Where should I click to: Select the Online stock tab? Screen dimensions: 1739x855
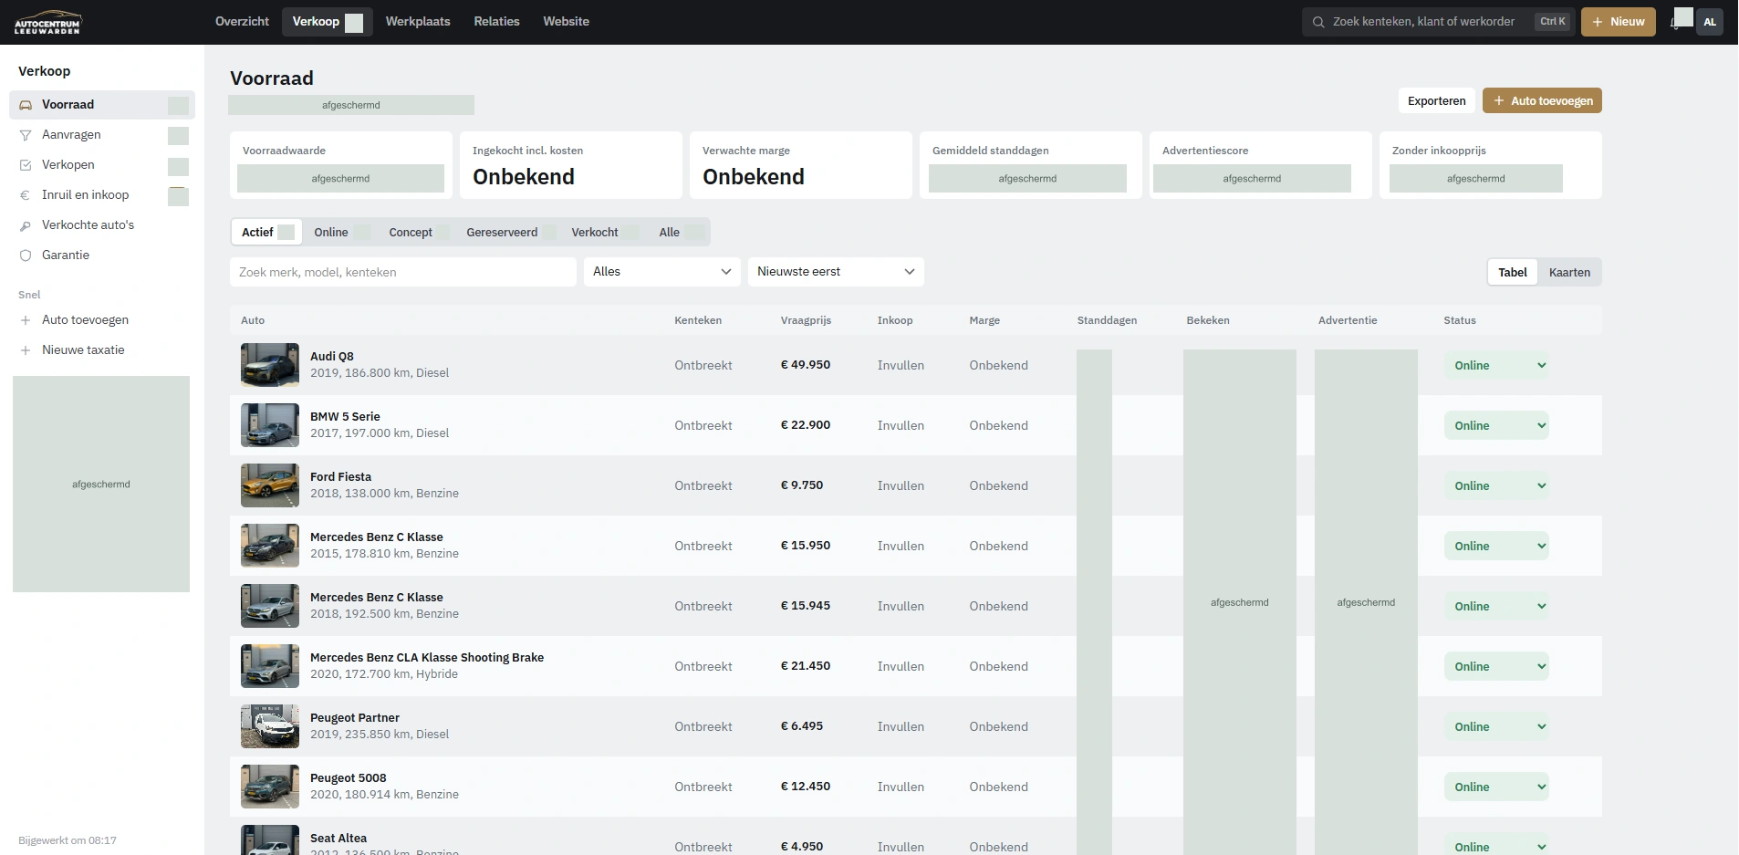tap(341, 232)
